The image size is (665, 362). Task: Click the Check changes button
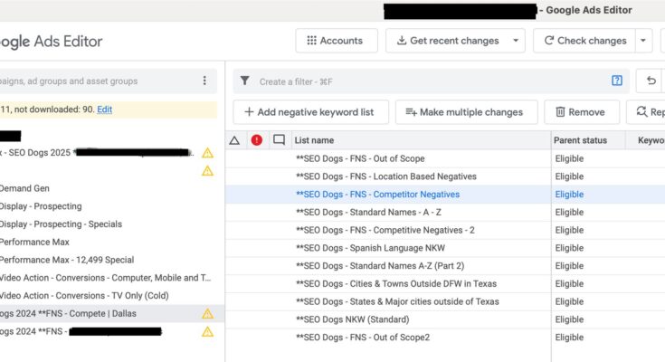584,41
